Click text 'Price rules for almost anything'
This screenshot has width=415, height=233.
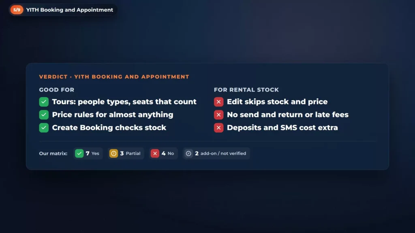113,114
